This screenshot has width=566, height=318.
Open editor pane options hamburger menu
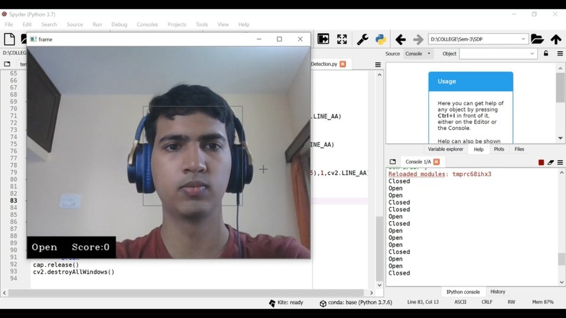point(378,65)
